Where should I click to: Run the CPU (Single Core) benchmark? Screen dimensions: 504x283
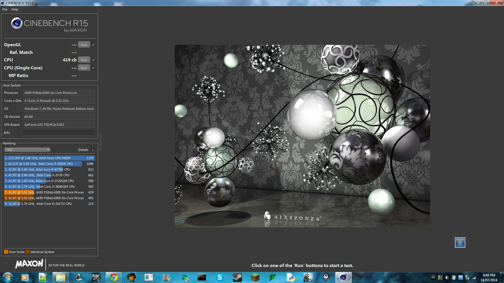(84, 68)
